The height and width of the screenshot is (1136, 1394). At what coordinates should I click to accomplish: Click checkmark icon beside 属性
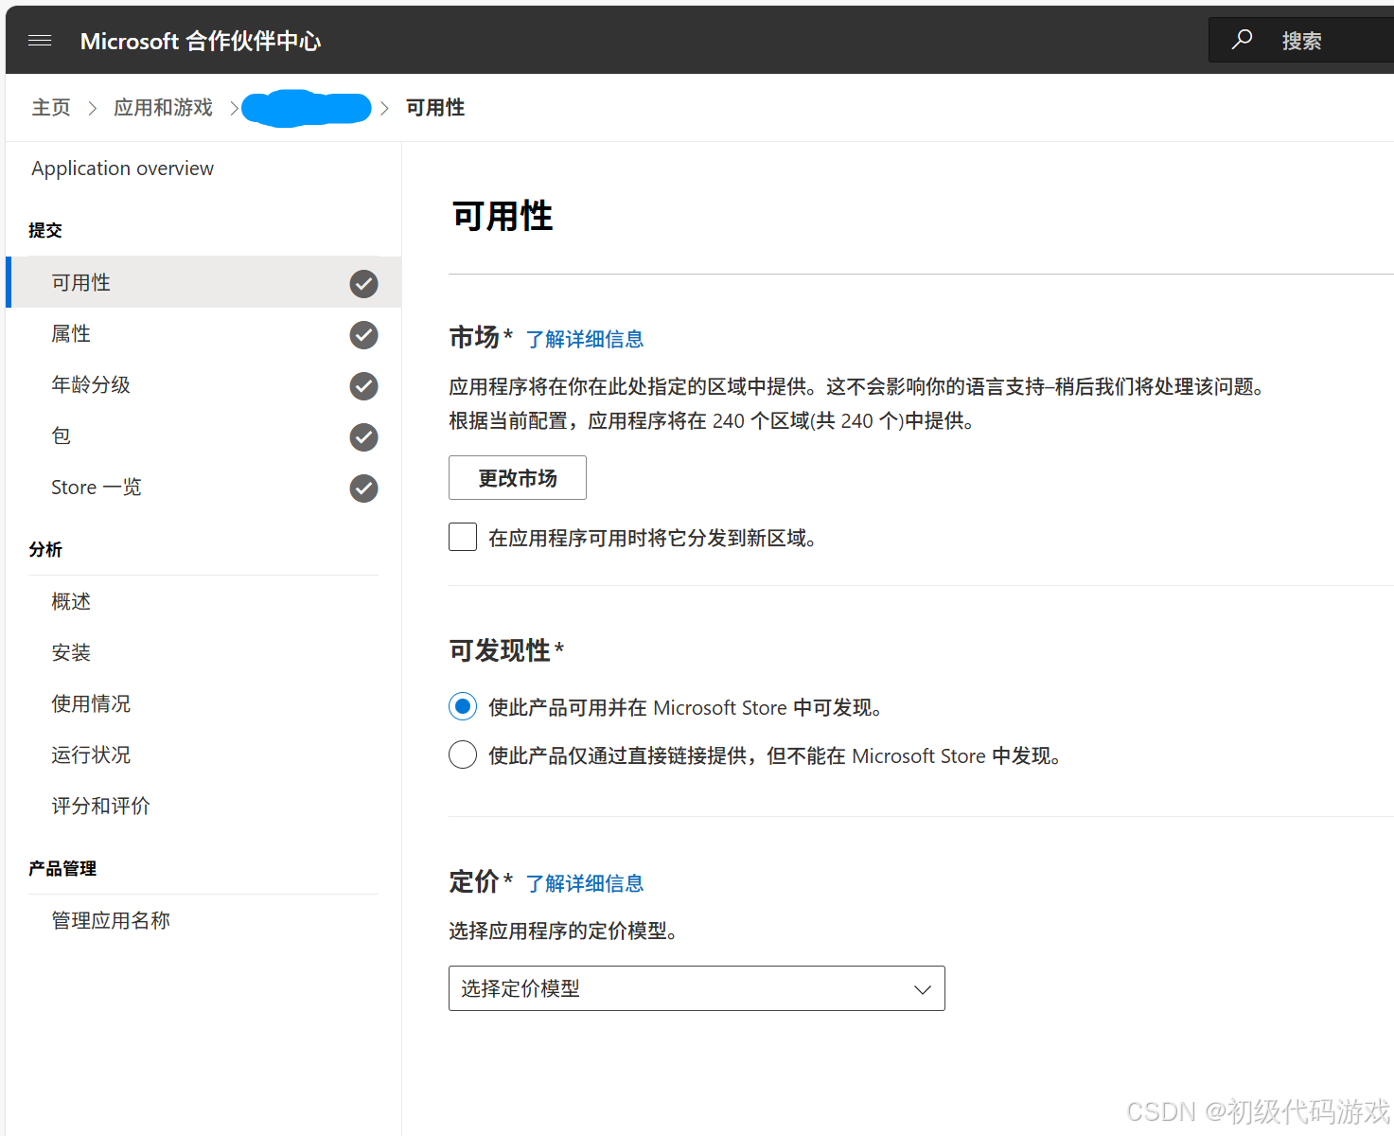coord(363,334)
